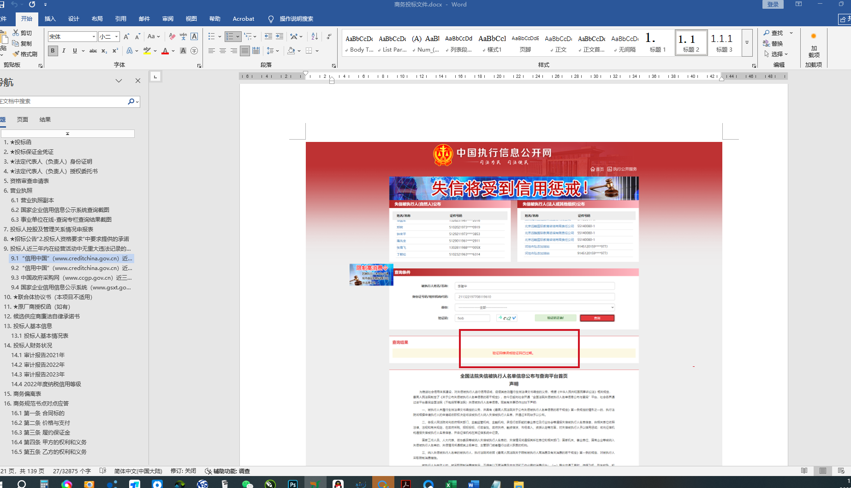Open the Change Case (Aa) dropdown

153,36
